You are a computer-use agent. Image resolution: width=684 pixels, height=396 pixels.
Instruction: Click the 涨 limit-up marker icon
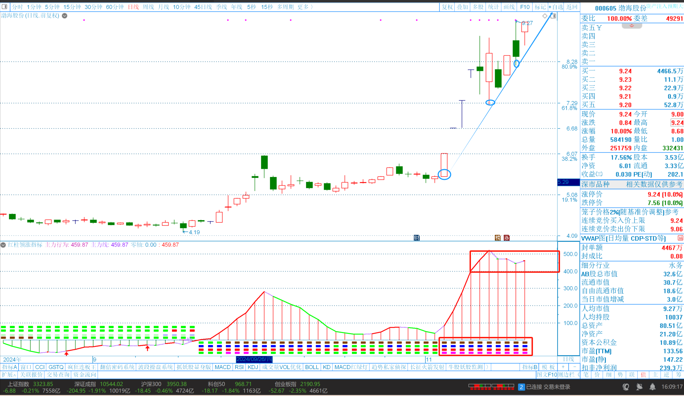coord(506,238)
